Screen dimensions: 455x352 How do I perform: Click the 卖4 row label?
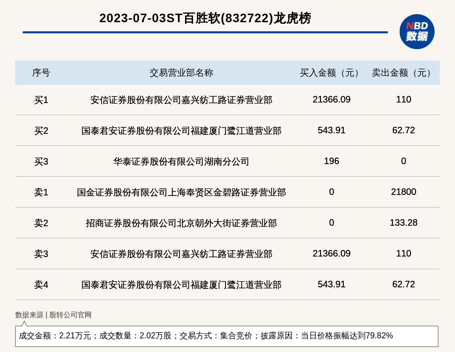(x=41, y=285)
